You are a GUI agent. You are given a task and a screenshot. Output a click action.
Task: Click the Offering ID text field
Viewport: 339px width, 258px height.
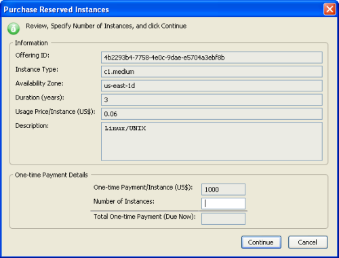click(212, 58)
